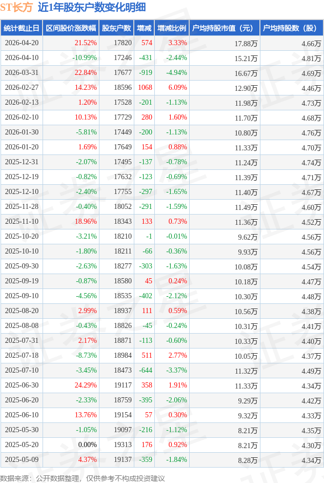Viewport: 324px width, 483px height.
Task: Select the 统计截止日 column header
Action: (21, 28)
